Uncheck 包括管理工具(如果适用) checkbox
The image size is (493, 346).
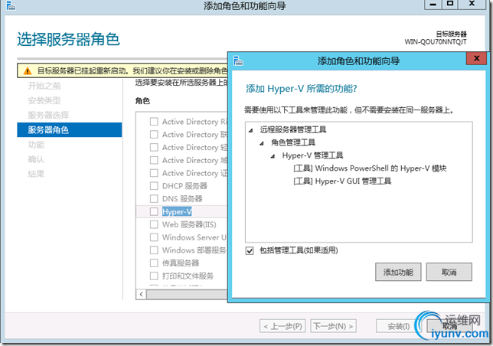(250, 251)
